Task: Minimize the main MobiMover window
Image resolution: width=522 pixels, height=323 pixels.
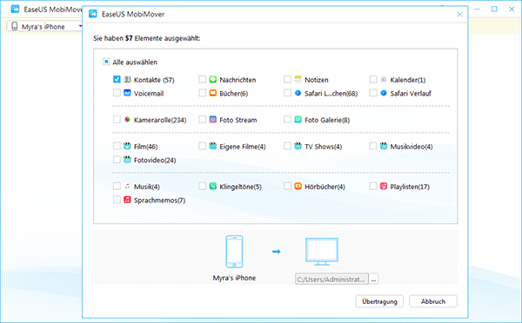Action: click(477, 9)
